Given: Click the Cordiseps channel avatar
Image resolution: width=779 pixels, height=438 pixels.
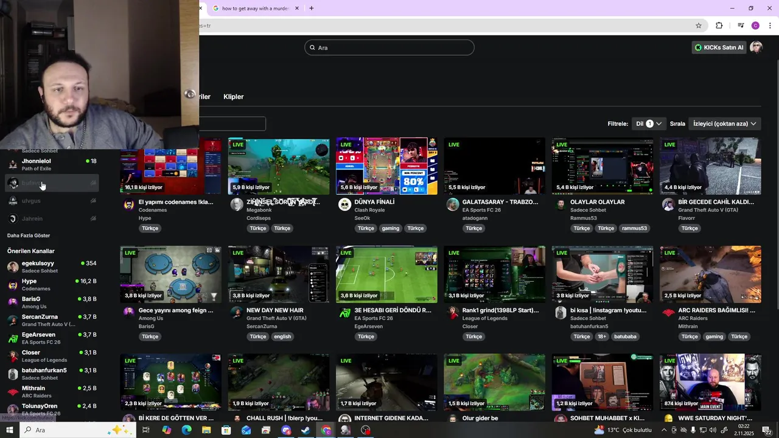Looking at the screenshot, I should tap(237, 204).
